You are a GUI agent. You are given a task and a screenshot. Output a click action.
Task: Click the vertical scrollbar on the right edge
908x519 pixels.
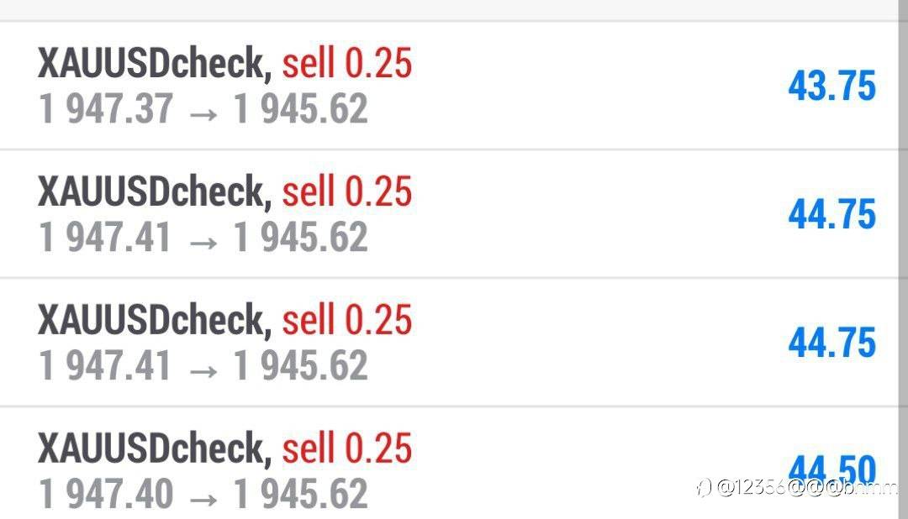pyautogui.click(x=903, y=252)
